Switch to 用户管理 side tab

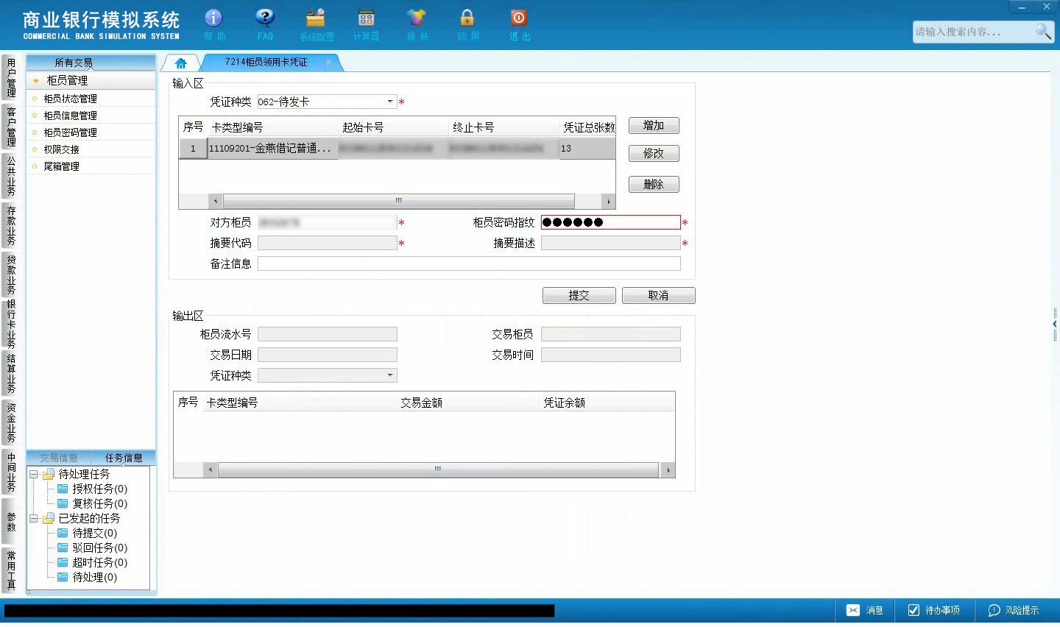point(11,77)
